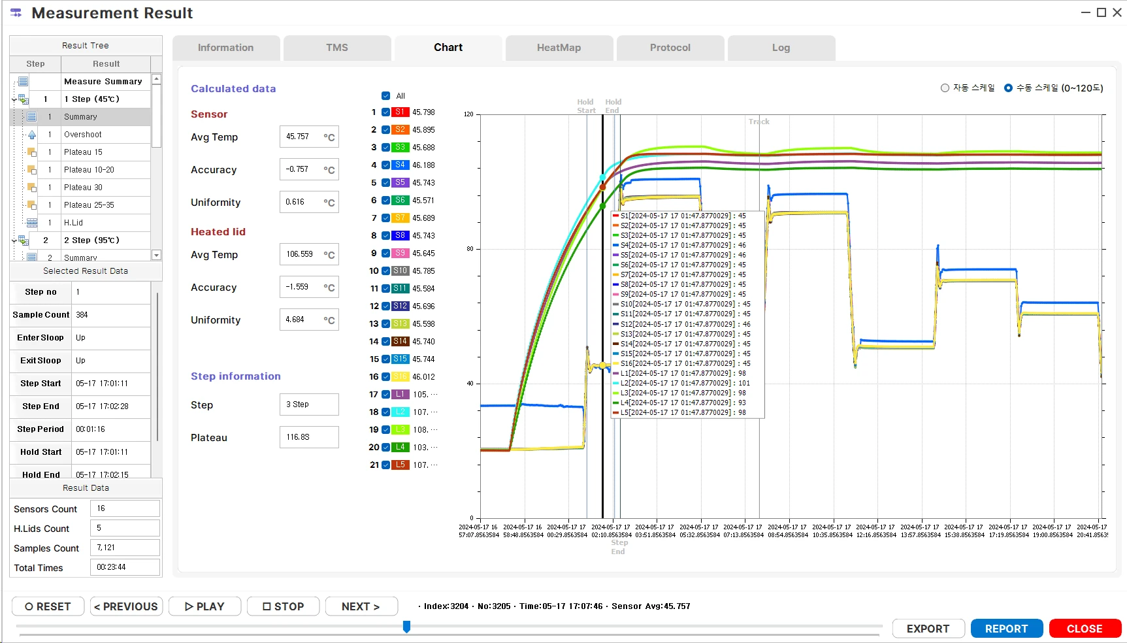Viewport: 1127px width, 643px height.
Task: Click the Plateau 25-35 row icon
Action: point(32,205)
